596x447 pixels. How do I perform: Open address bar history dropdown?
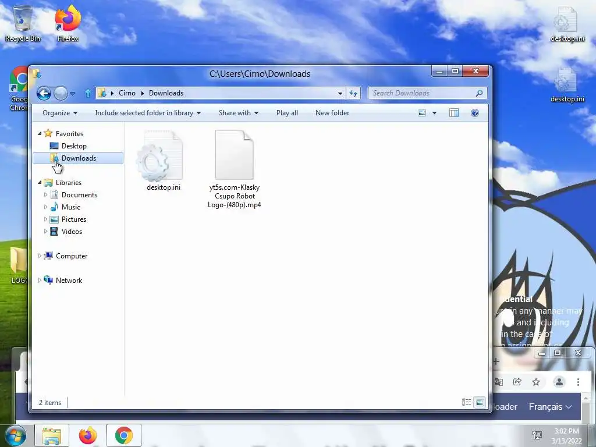340,94
